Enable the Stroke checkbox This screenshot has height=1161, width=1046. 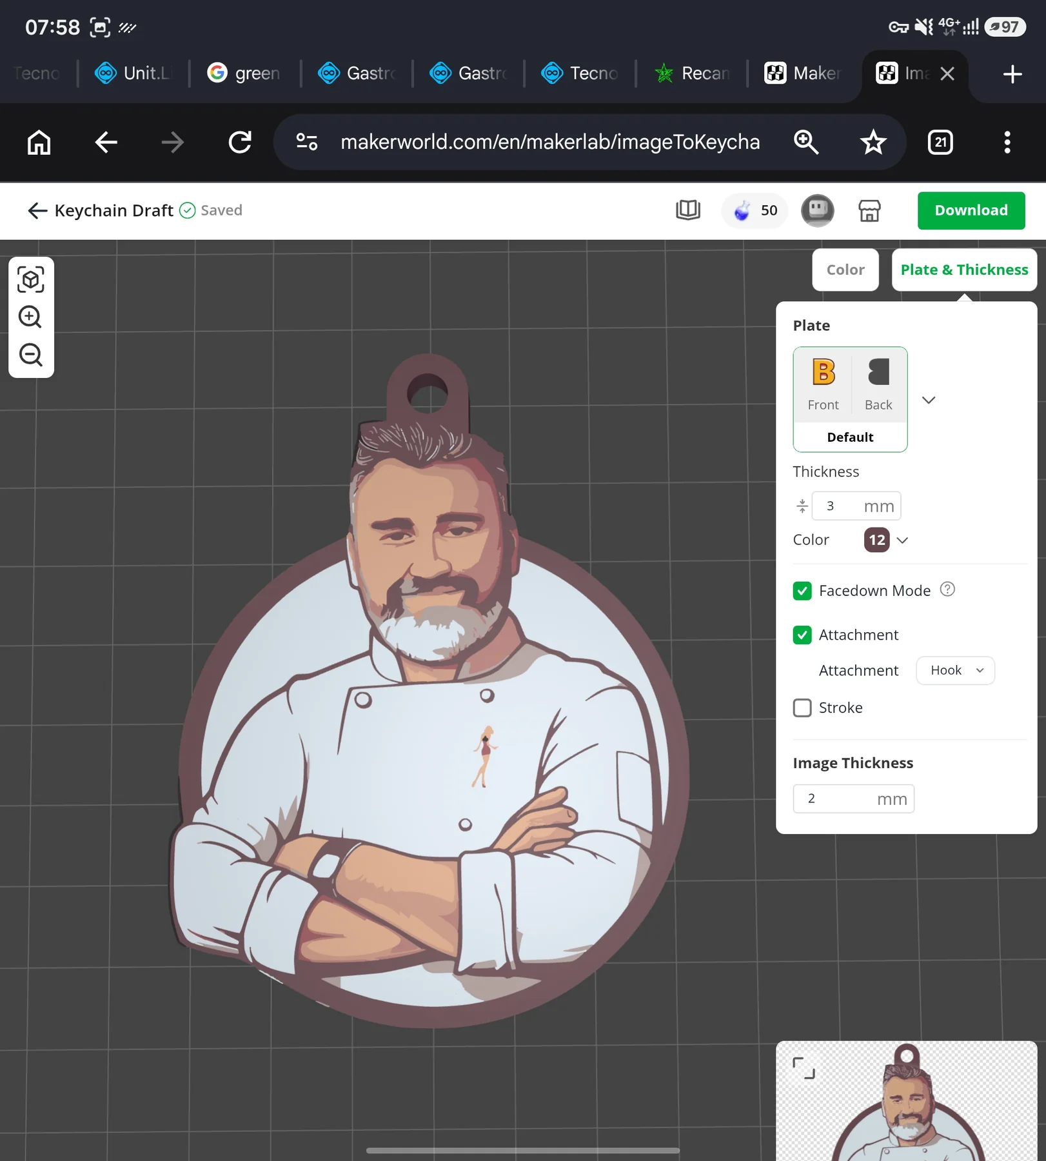click(802, 708)
